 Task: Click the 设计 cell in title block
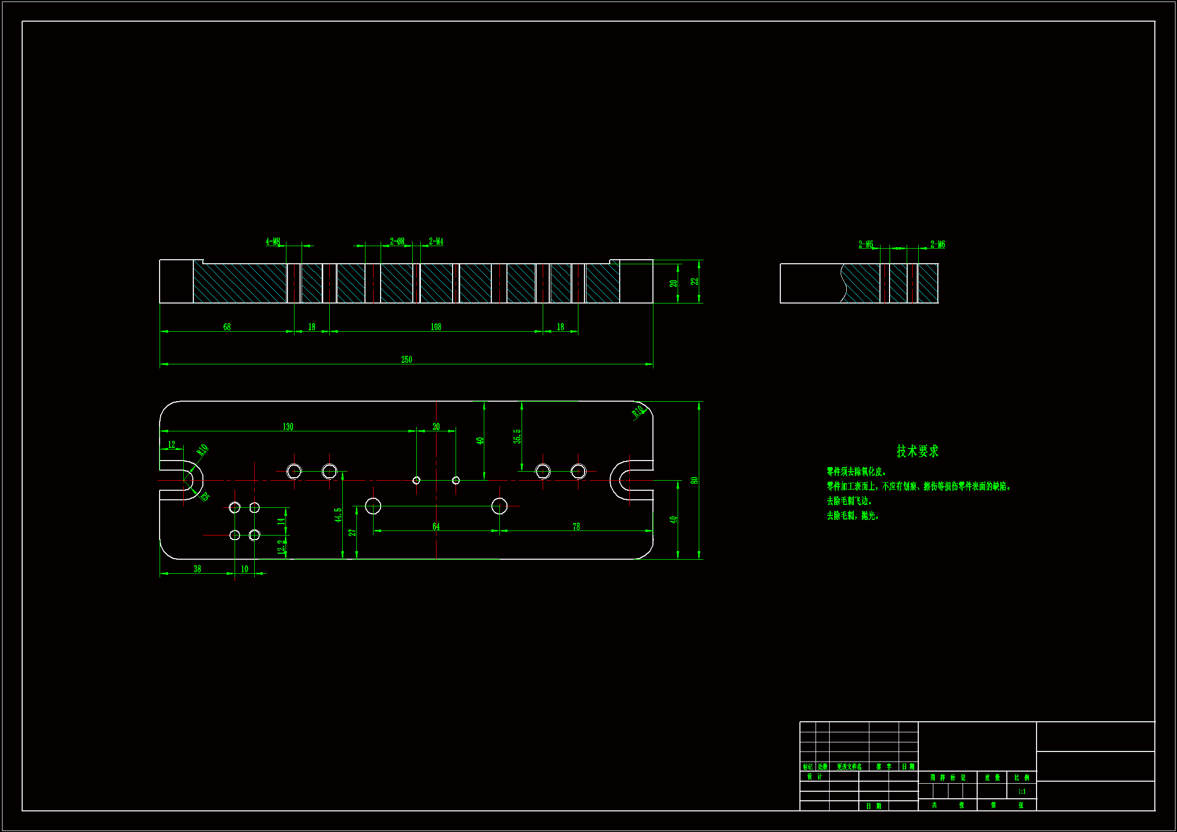815,777
